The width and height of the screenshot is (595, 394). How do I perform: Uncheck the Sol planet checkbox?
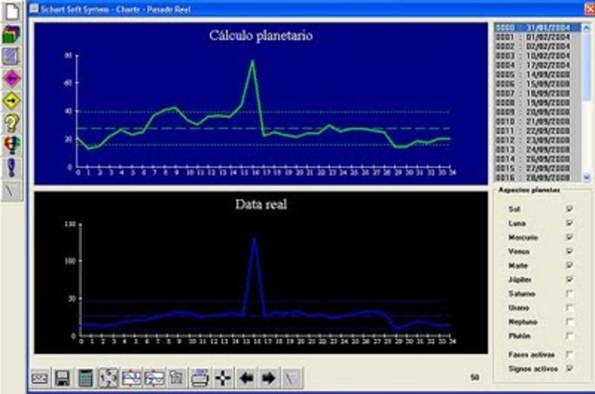tap(569, 208)
